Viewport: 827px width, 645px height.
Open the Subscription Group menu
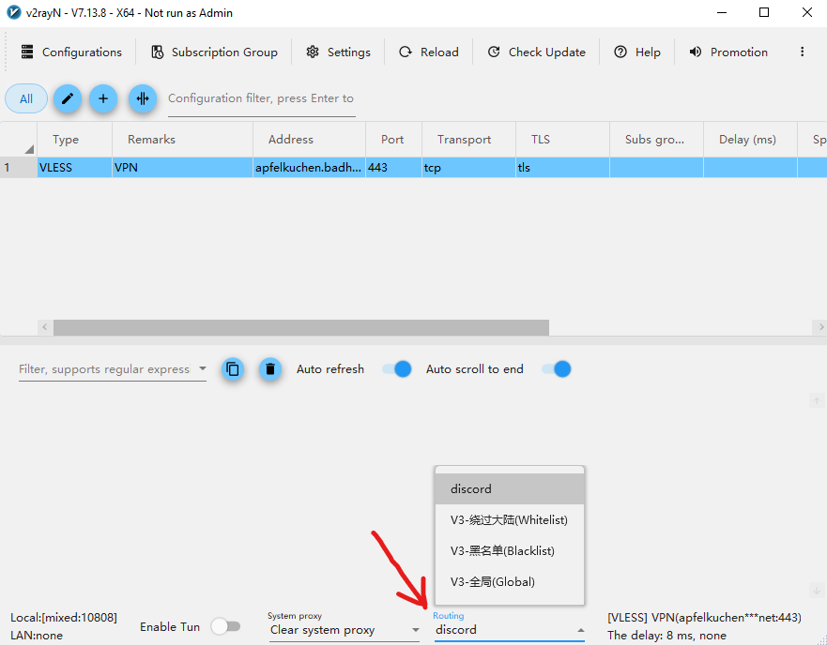coord(214,52)
